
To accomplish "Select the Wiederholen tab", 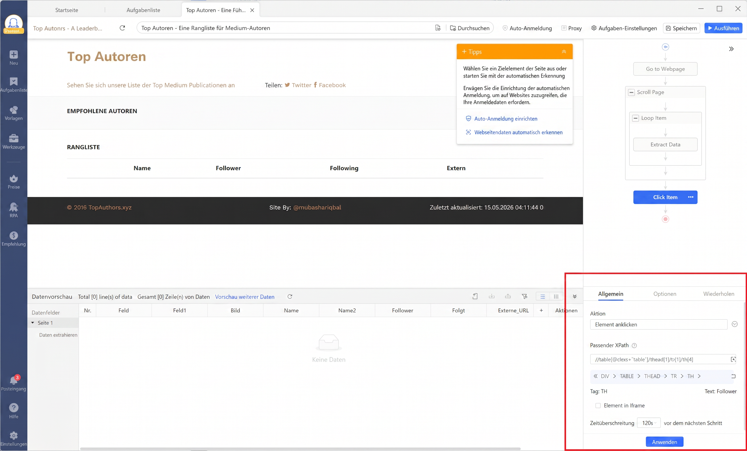I will [719, 294].
